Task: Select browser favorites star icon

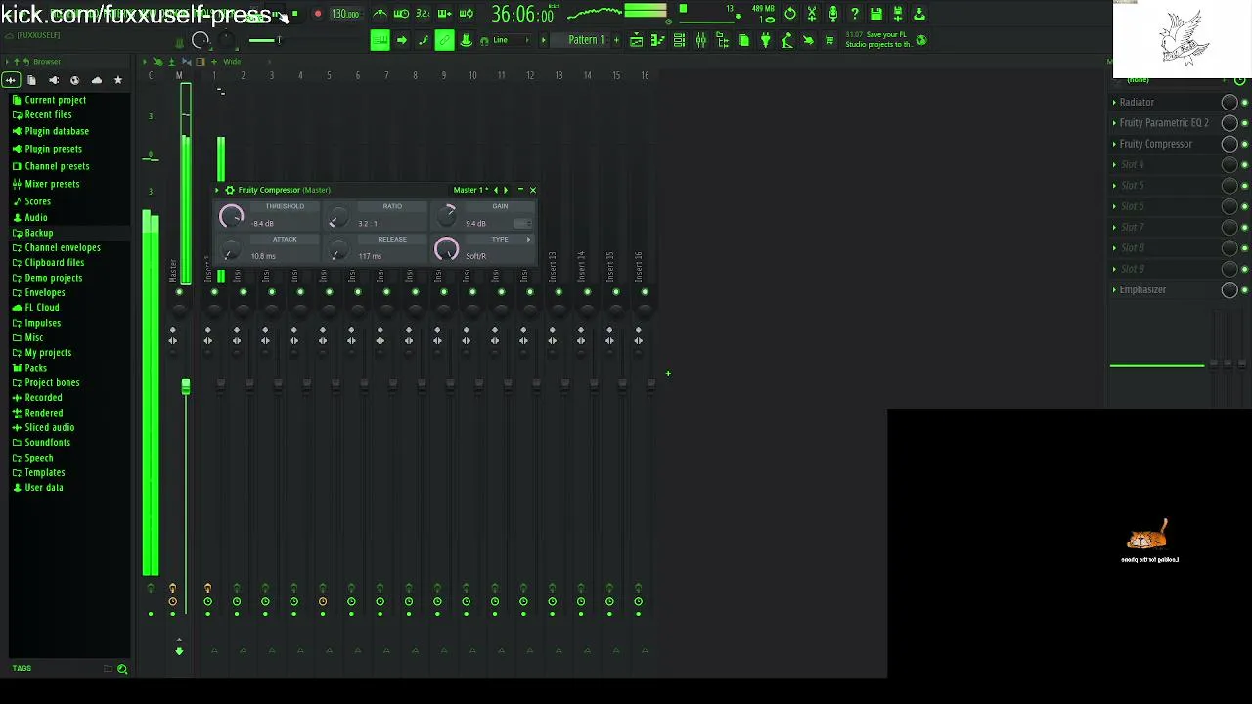Action: 118,80
